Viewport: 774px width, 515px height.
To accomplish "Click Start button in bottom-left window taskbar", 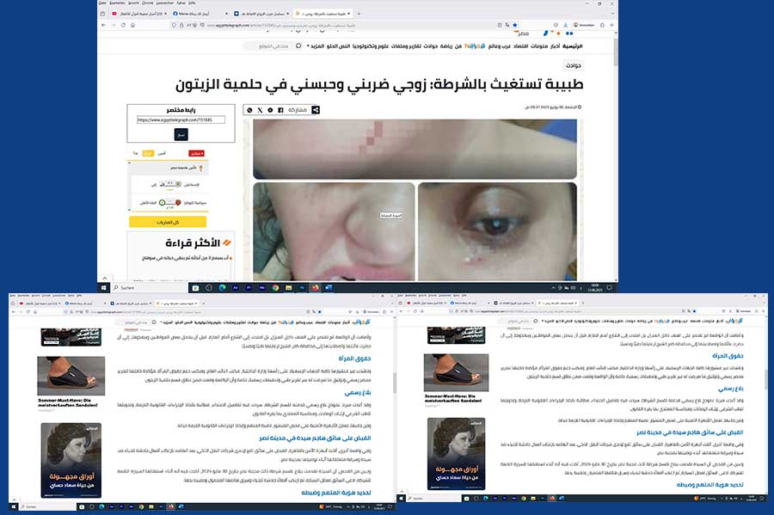I will 14,506.
